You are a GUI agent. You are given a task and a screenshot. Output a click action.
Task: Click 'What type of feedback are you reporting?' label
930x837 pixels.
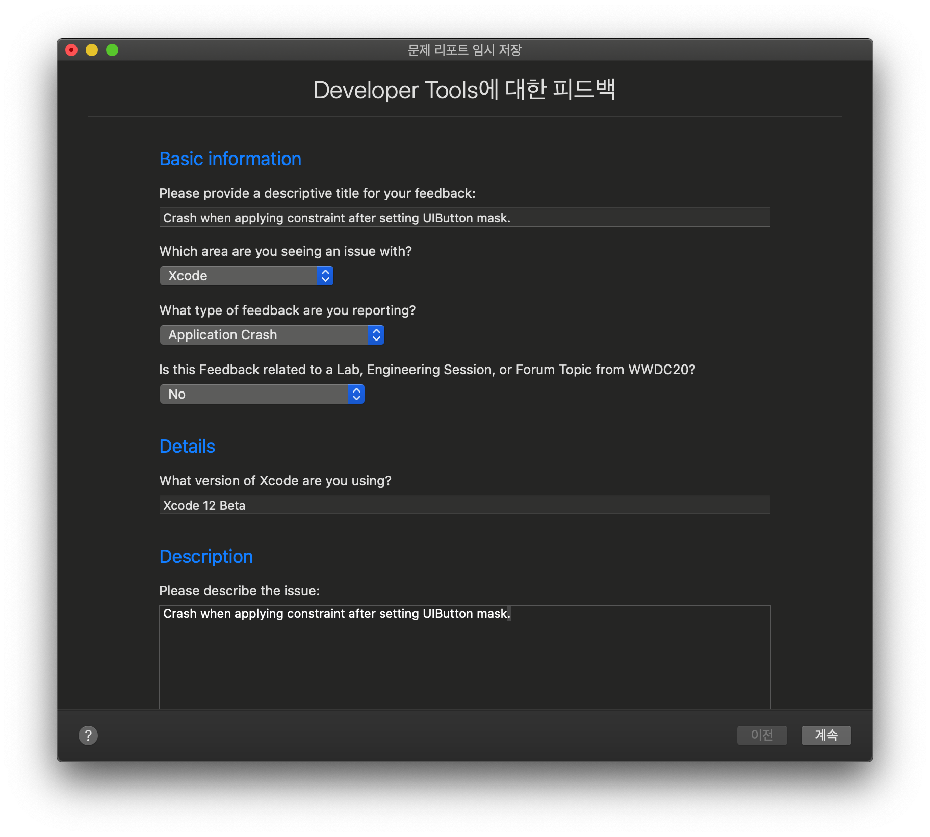click(288, 310)
